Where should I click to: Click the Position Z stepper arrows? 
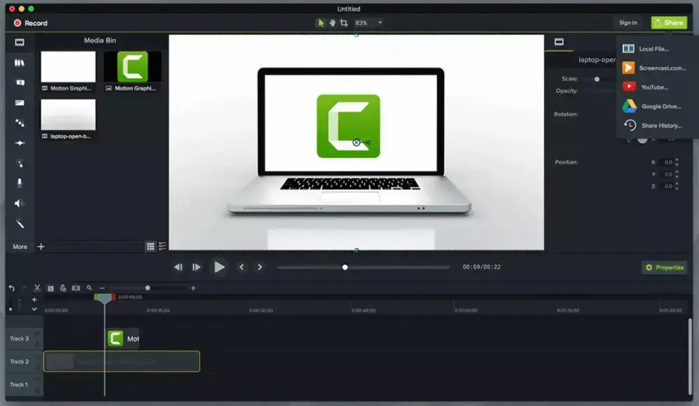[677, 186]
